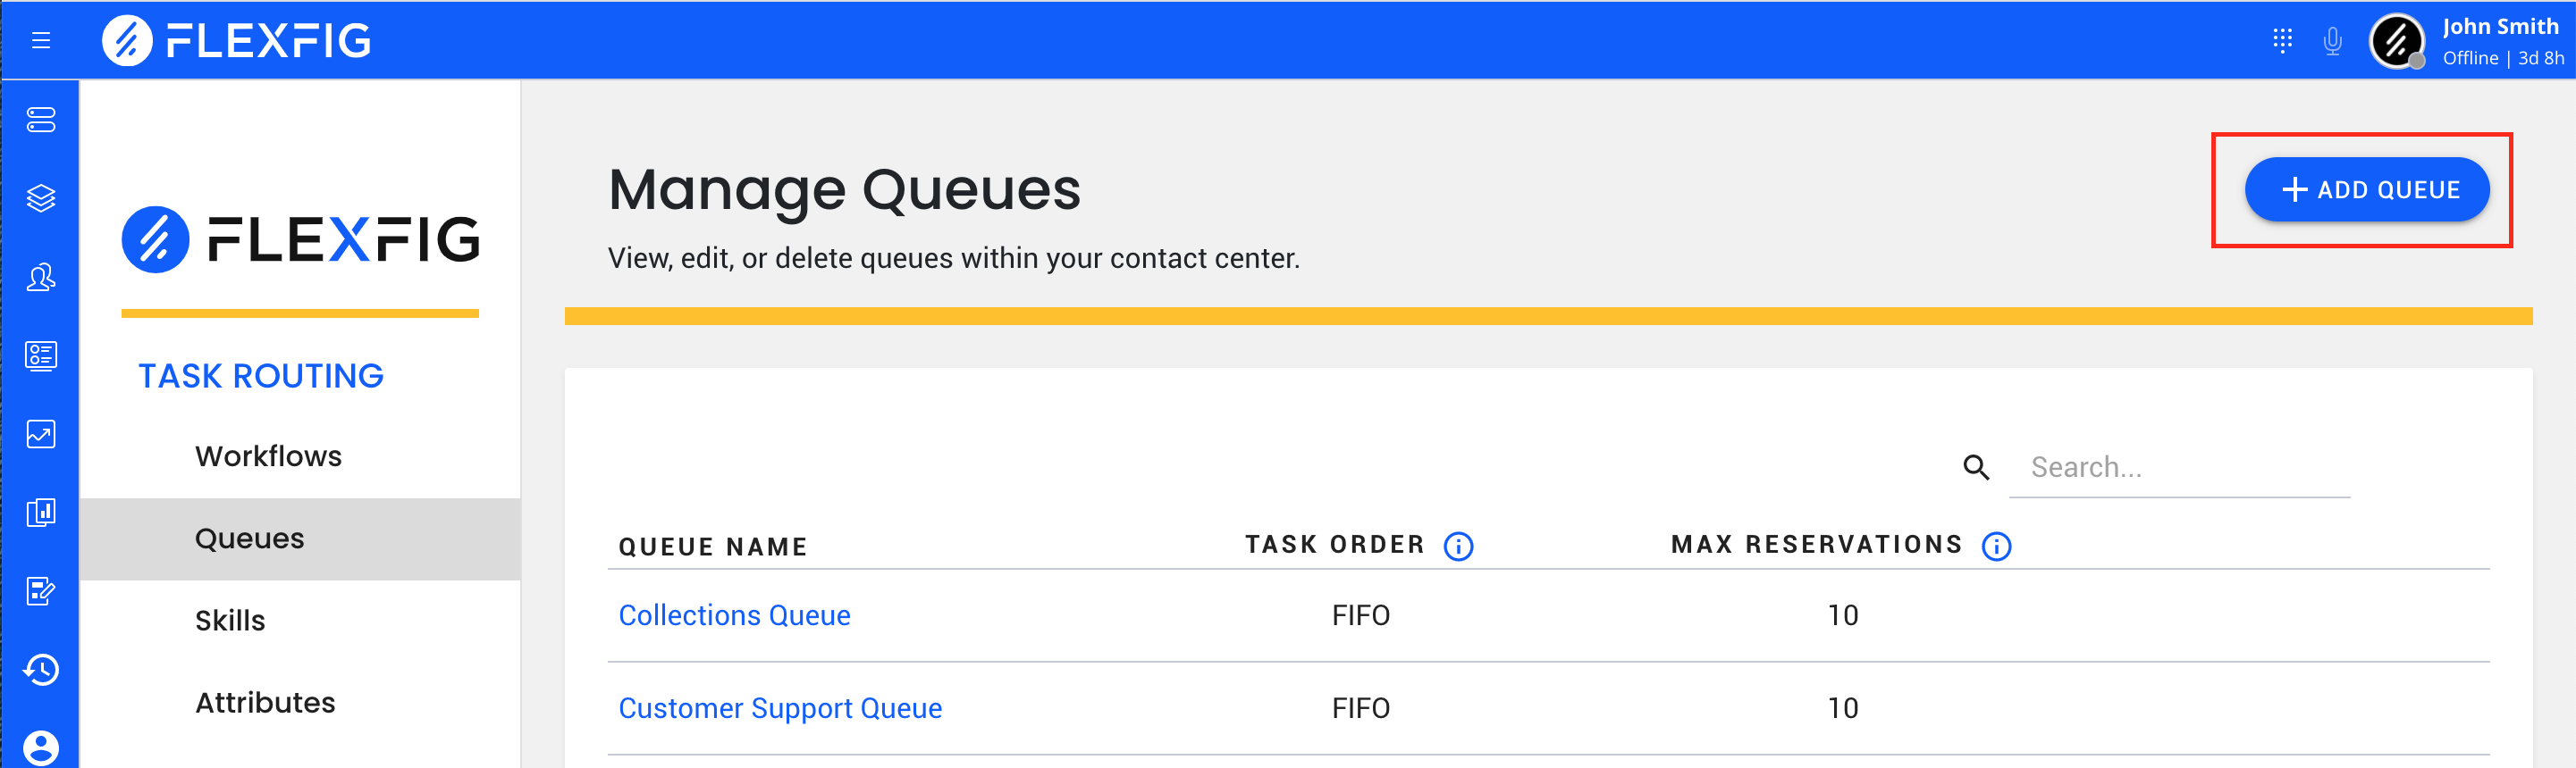Image resolution: width=2576 pixels, height=768 pixels.
Task: Open the edit form sidebar icon
Action: [x=41, y=591]
